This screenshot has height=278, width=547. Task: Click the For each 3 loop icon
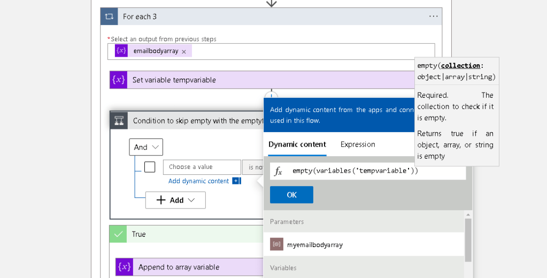pos(109,17)
